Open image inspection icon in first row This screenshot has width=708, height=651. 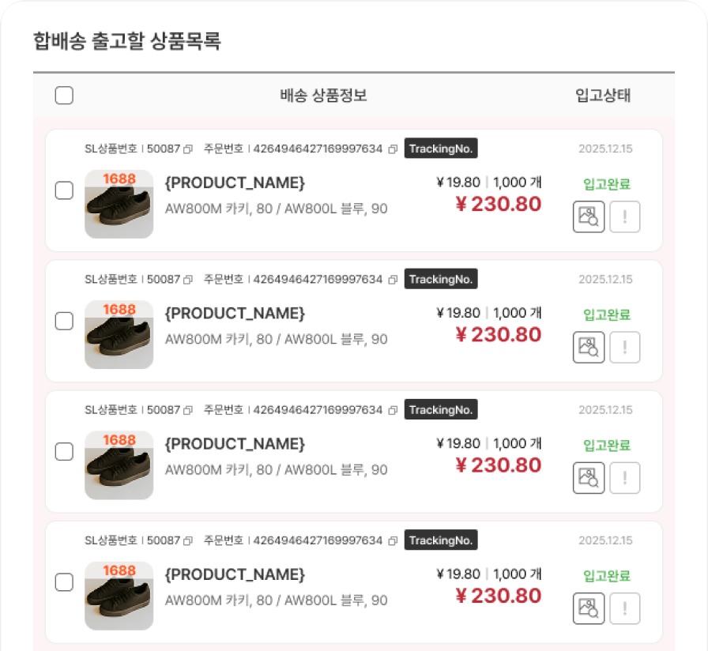pyautogui.click(x=588, y=216)
